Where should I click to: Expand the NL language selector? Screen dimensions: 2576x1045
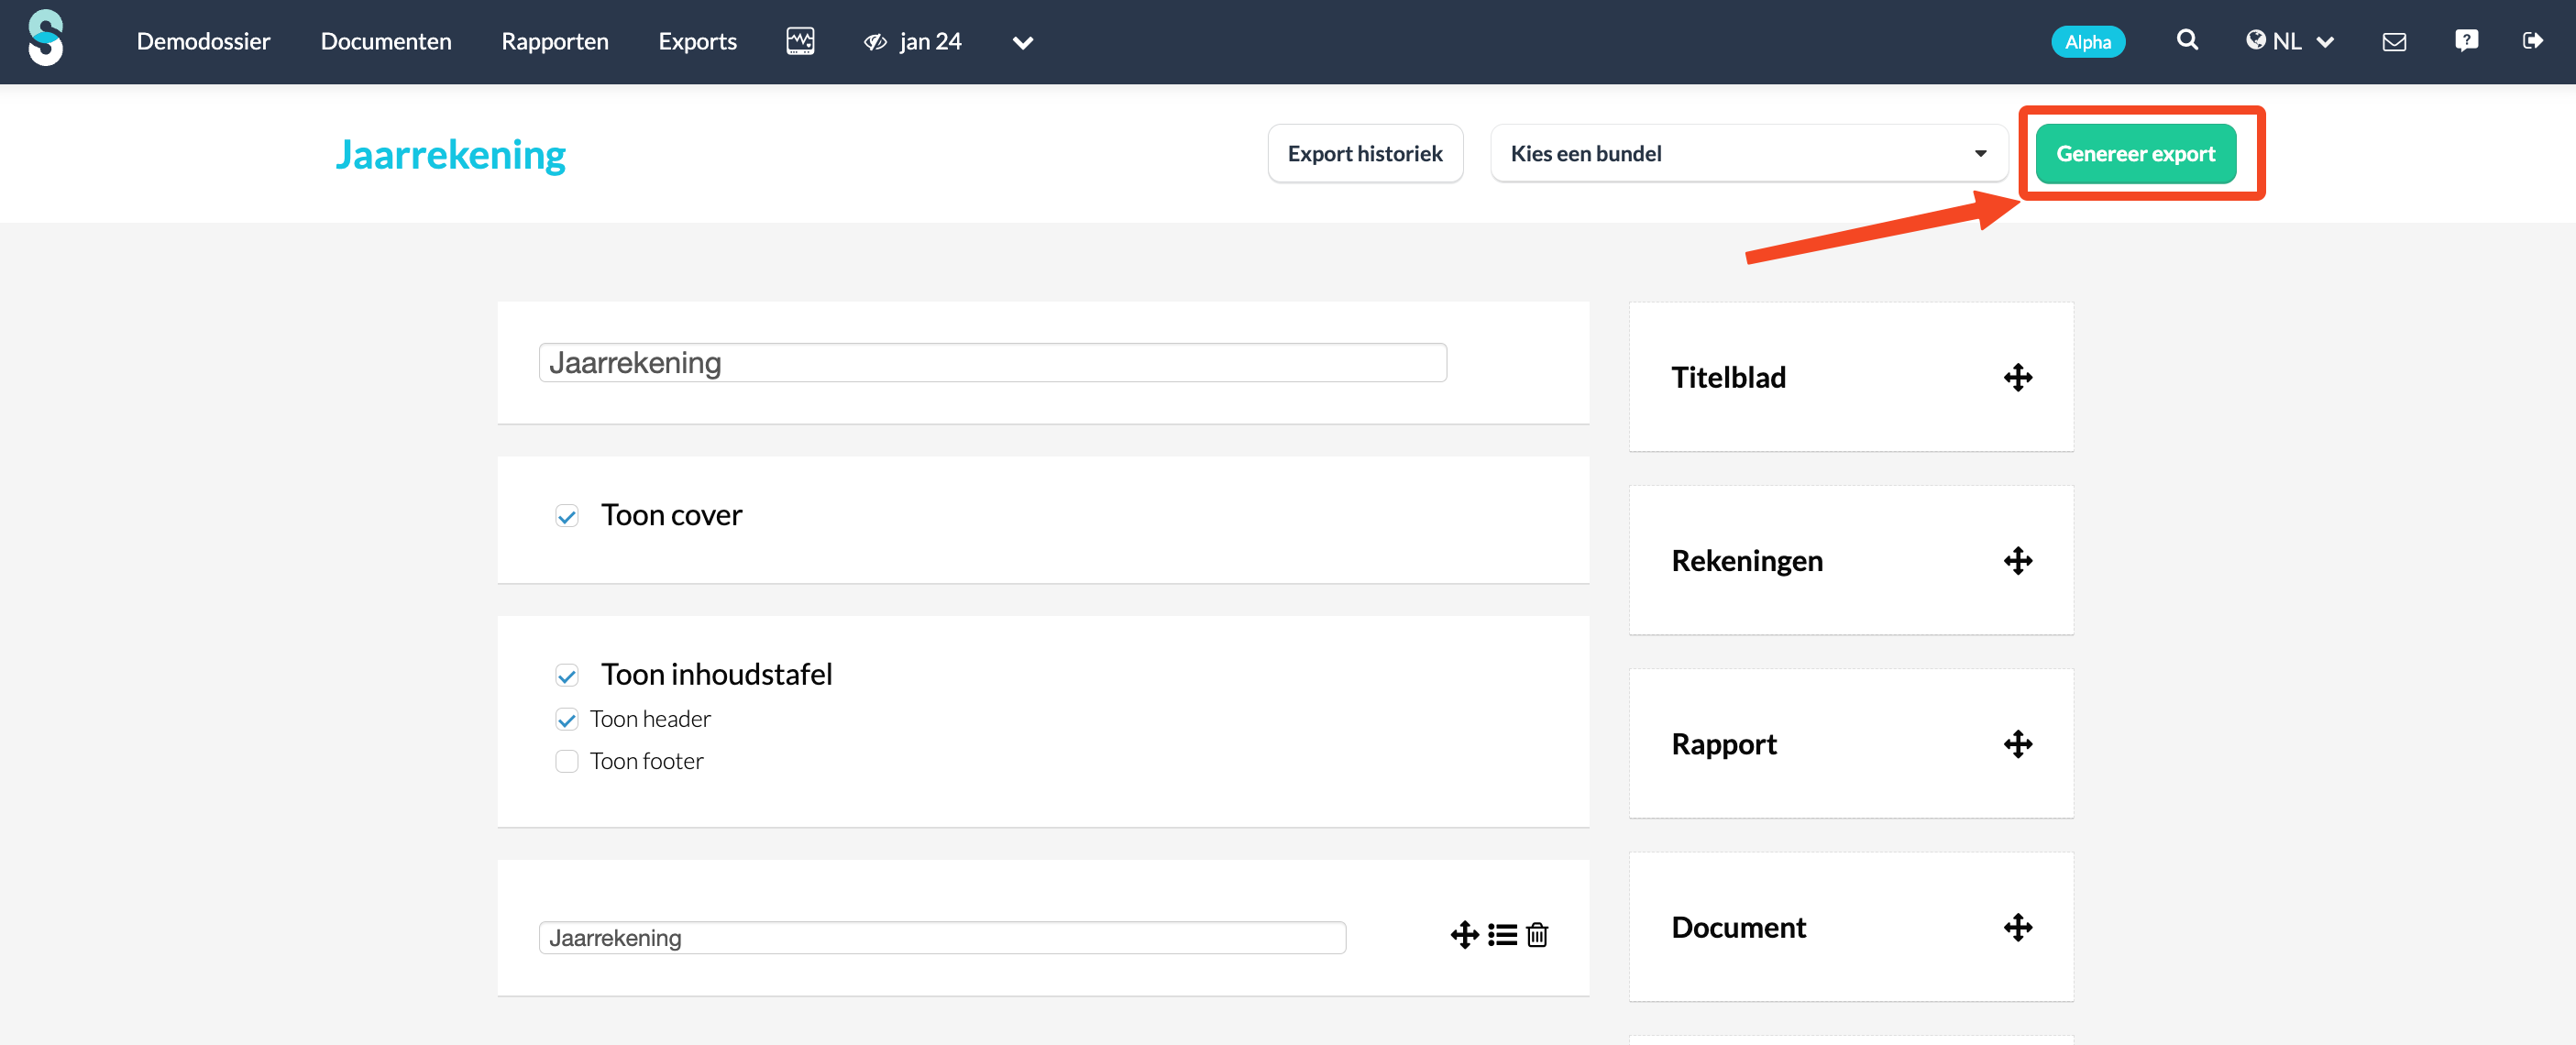click(2289, 41)
